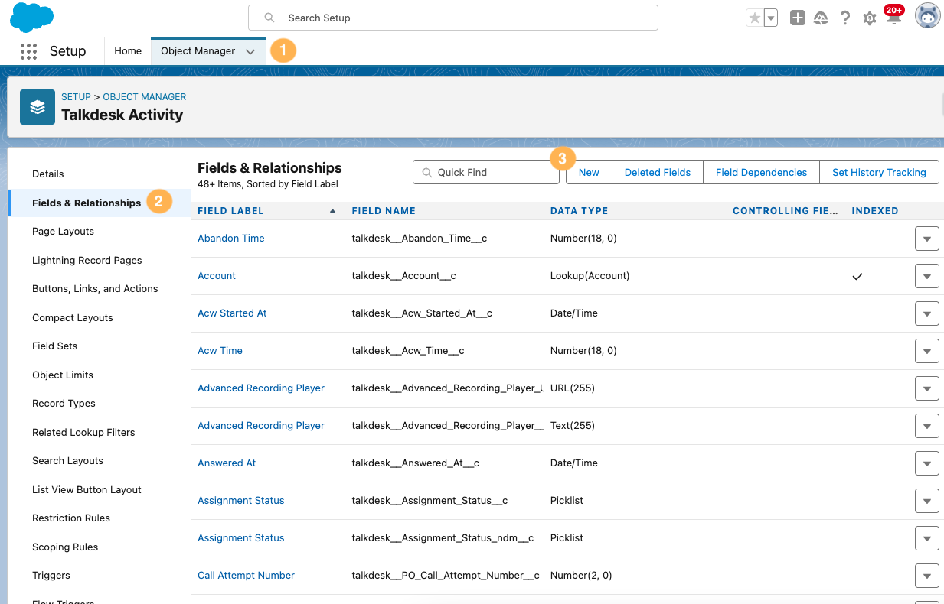This screenshot has width=944, height=604.
Task: Click the New field button
Action: (x=589, y=172)
